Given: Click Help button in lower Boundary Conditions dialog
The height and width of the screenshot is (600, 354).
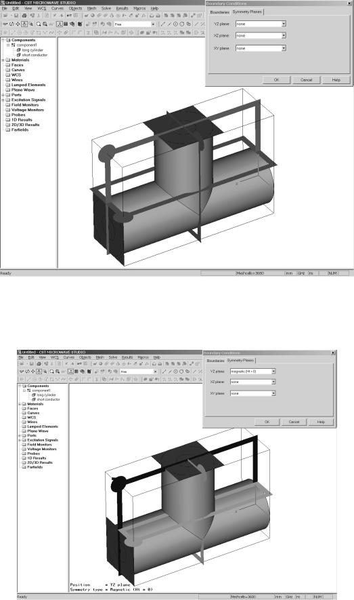Looking at the screenshot, I should [x=321, y=422].
